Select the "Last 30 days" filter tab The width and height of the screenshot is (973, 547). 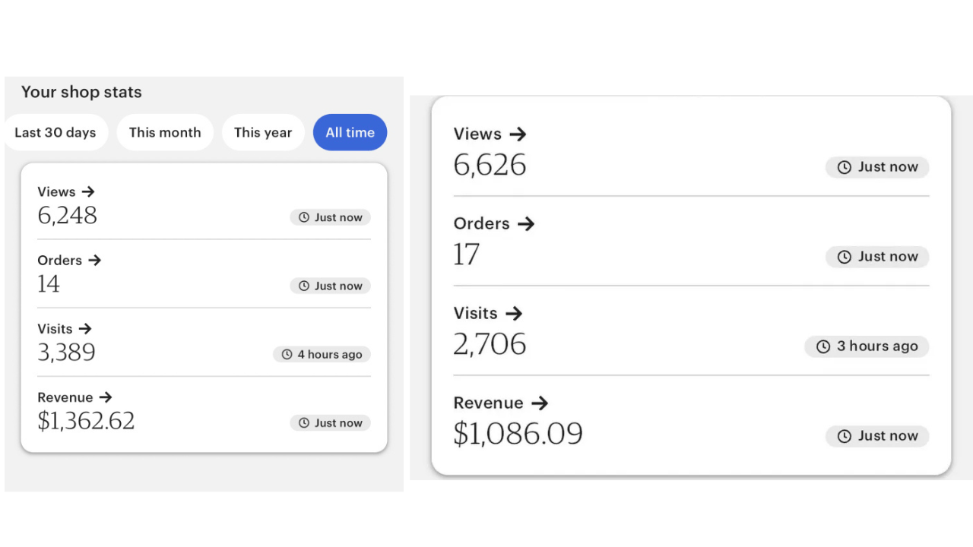[55, 132]
